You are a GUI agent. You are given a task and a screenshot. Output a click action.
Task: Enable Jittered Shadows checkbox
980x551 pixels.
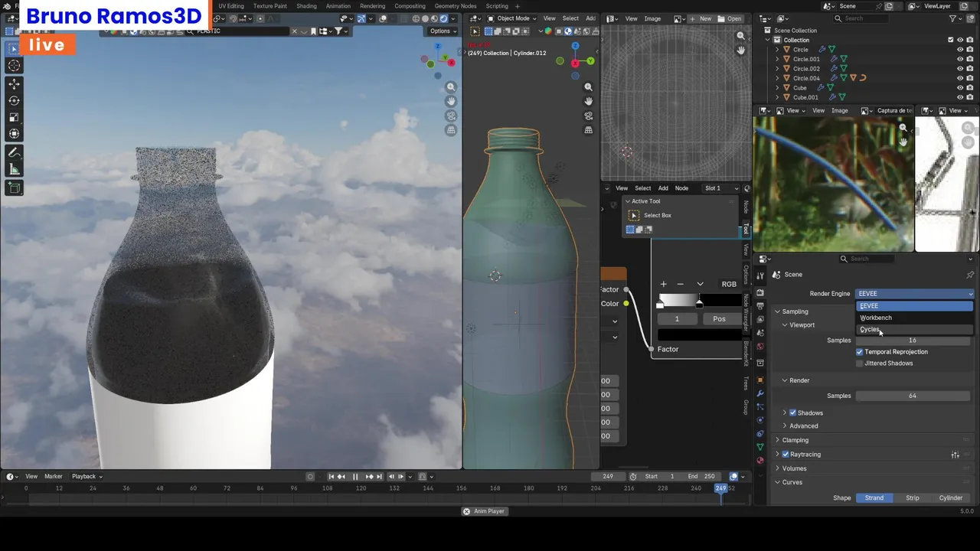pos(860,364)
